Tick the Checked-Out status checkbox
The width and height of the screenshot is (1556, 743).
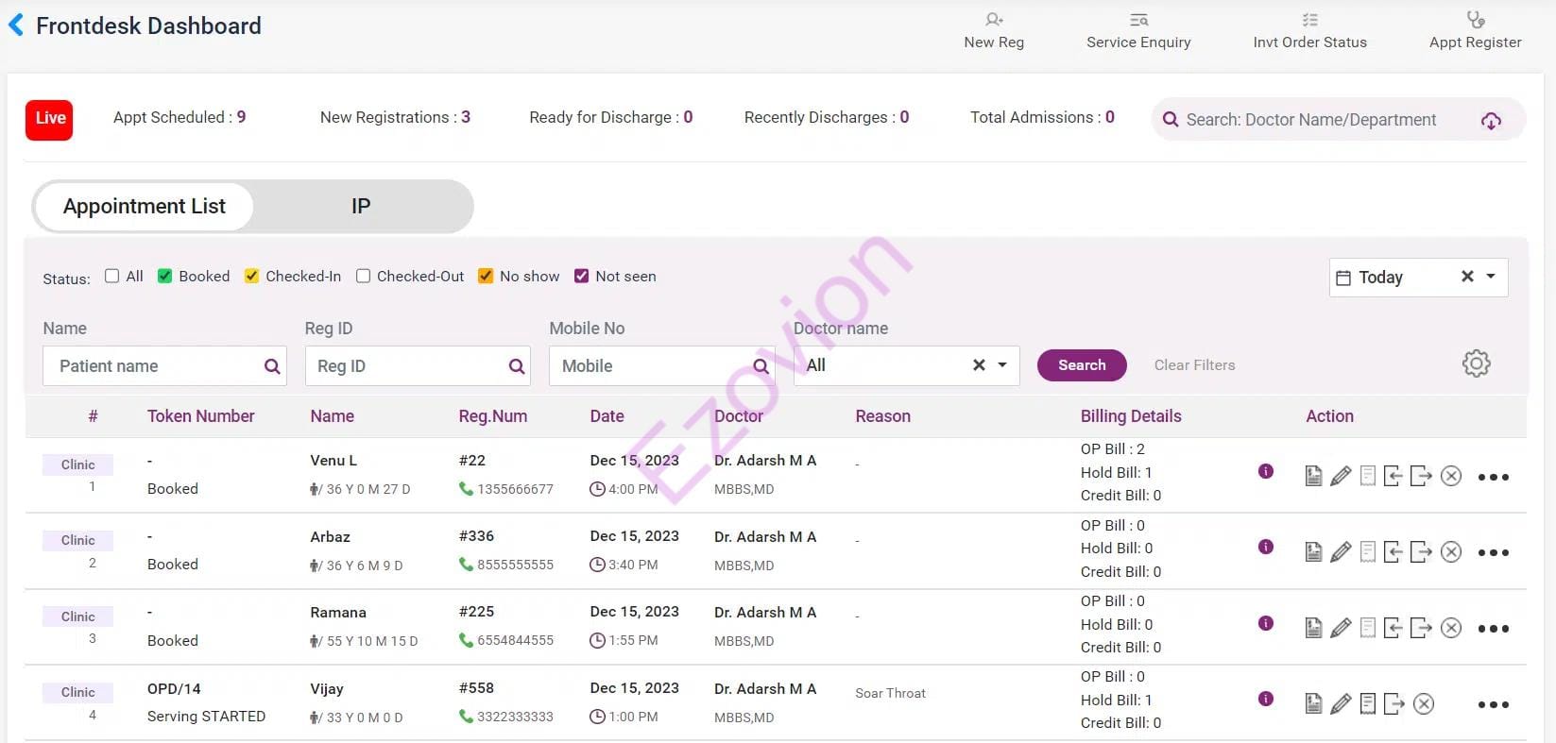(x=363, y=276)
